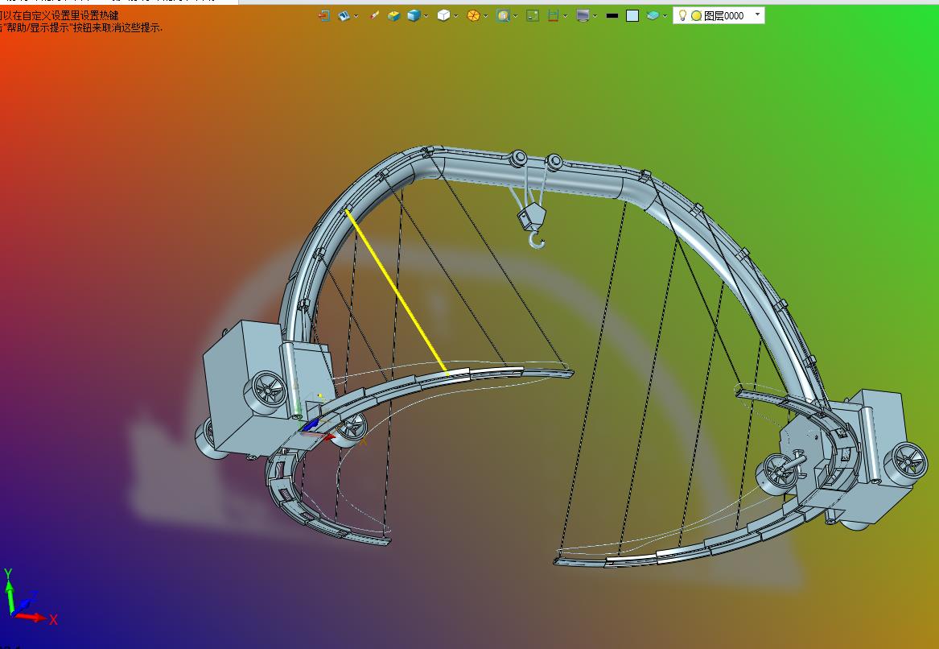
Task: Click the green square icon in toolbar
Action: [533, 15]
